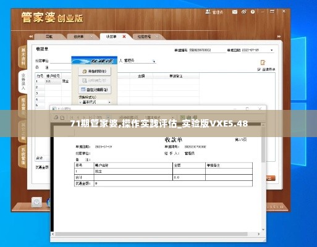The height and width of the screenshot is (247, 317).
Task: Select row number 4 in main table
Action: 40,99
